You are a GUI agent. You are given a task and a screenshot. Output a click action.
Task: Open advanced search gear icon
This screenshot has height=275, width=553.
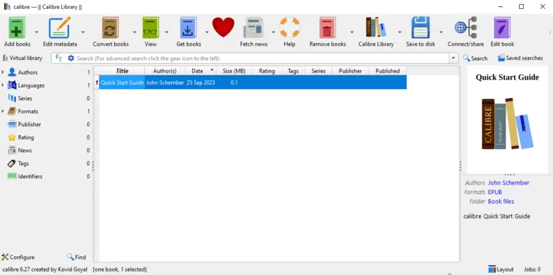point(71,58)
